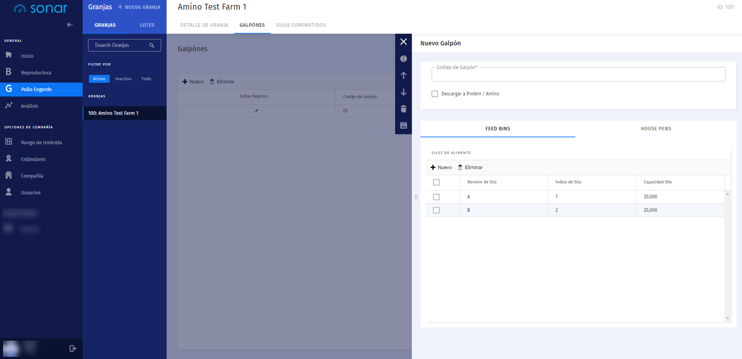Open Rango de Umbrela icon
Viewport: 742px width, 359px height.
(9, 142)
